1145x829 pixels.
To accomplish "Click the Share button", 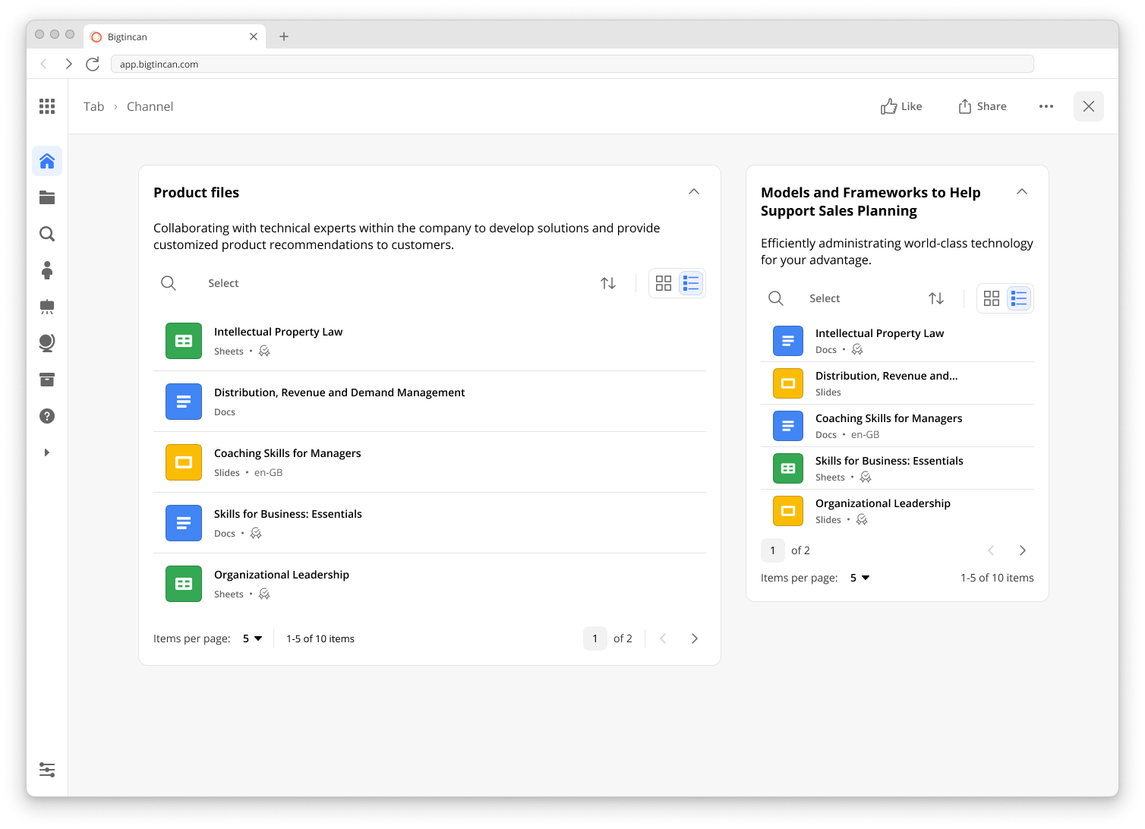I will 983,106.
